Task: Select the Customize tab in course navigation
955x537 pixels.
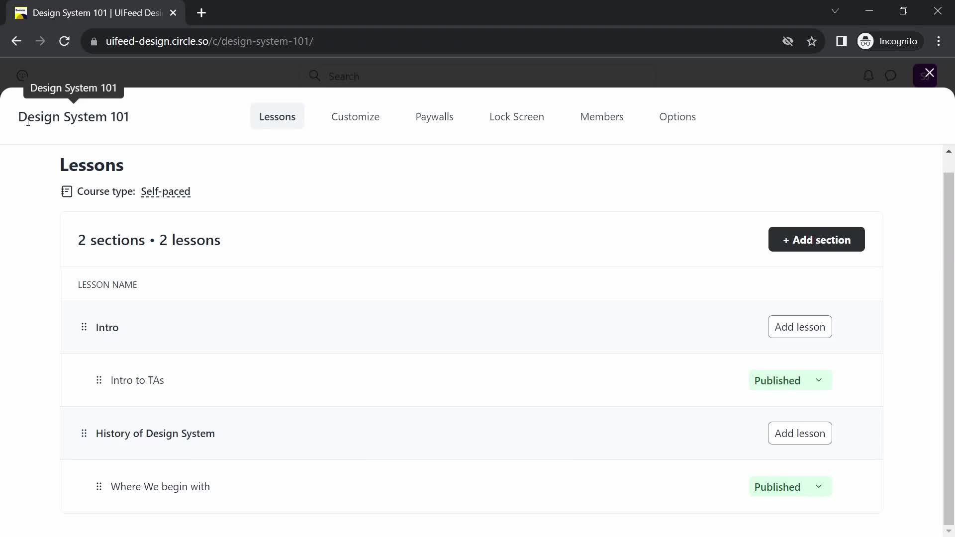Action: (355, 117)
